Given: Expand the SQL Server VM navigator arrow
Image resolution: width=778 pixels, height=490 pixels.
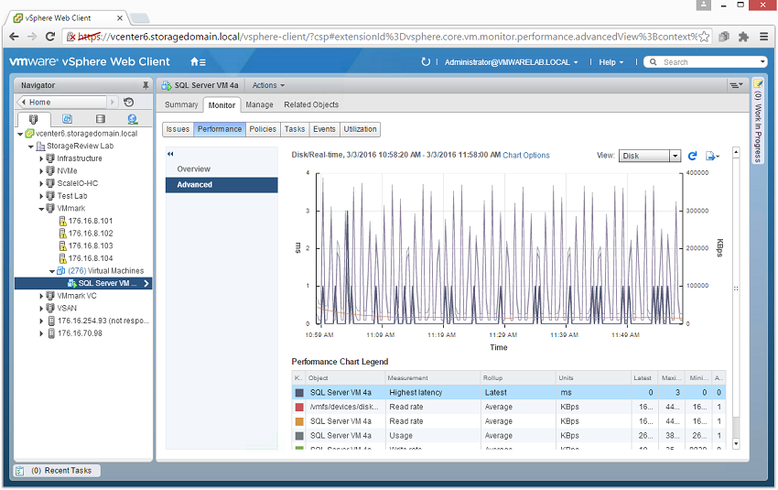Looking at the screenshot, I should tap(146, 284).
